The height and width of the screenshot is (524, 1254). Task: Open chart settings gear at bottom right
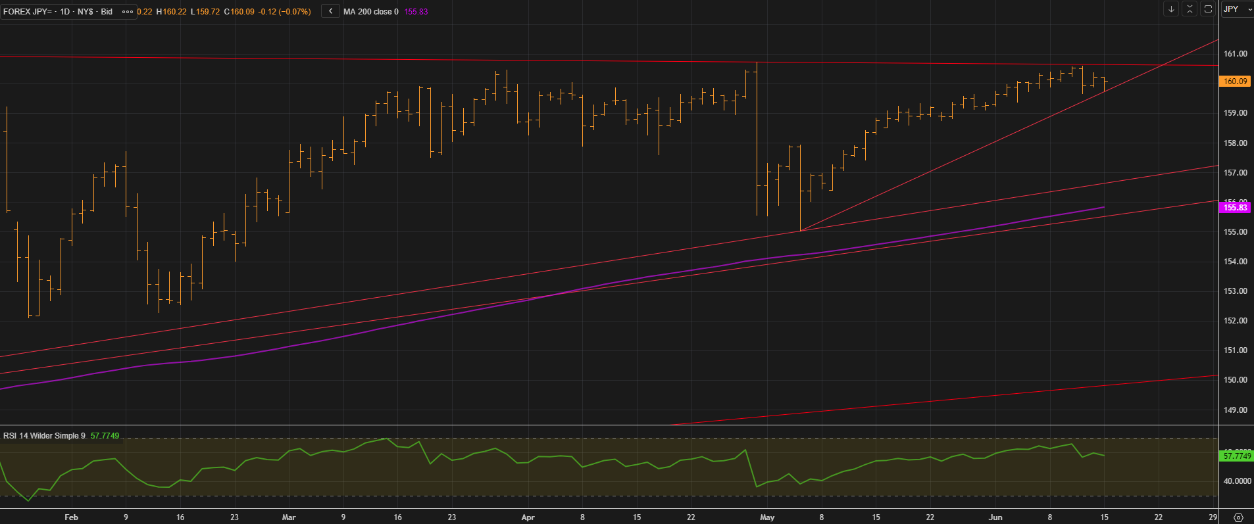point(1238,517)
